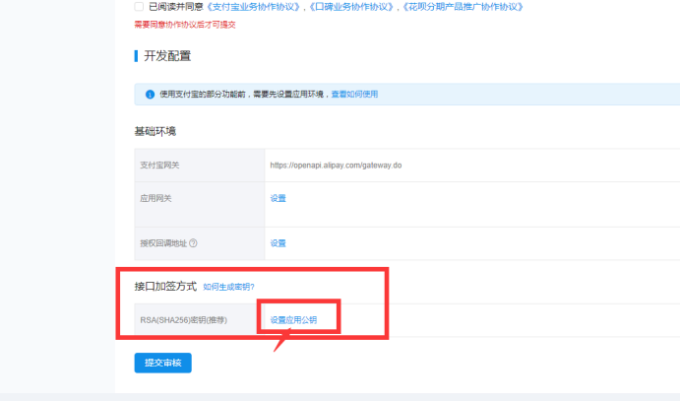680x401 pixels.
Task: Click the 查看如何使用 link
Action: pos(354,95)
